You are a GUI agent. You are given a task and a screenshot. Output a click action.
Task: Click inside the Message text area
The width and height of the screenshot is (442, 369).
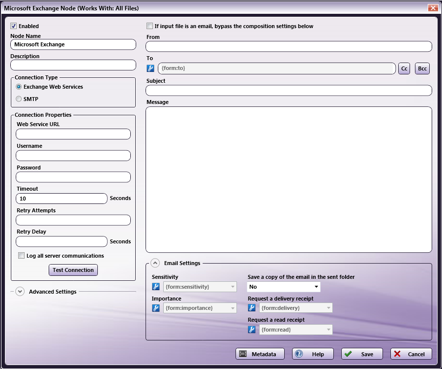[x=289, y=179]
